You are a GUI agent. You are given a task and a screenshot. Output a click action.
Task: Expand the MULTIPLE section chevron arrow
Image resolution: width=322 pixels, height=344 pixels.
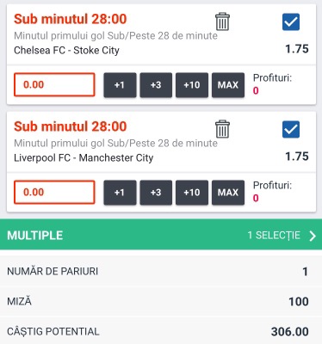click(x=313, y=236)
